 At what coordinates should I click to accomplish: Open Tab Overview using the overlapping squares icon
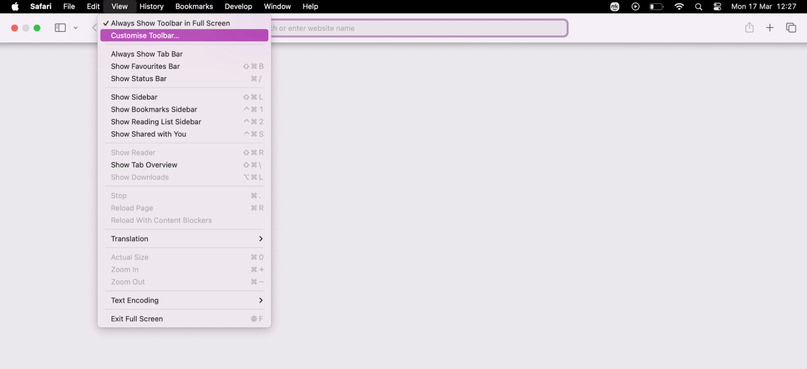(791, 28)
